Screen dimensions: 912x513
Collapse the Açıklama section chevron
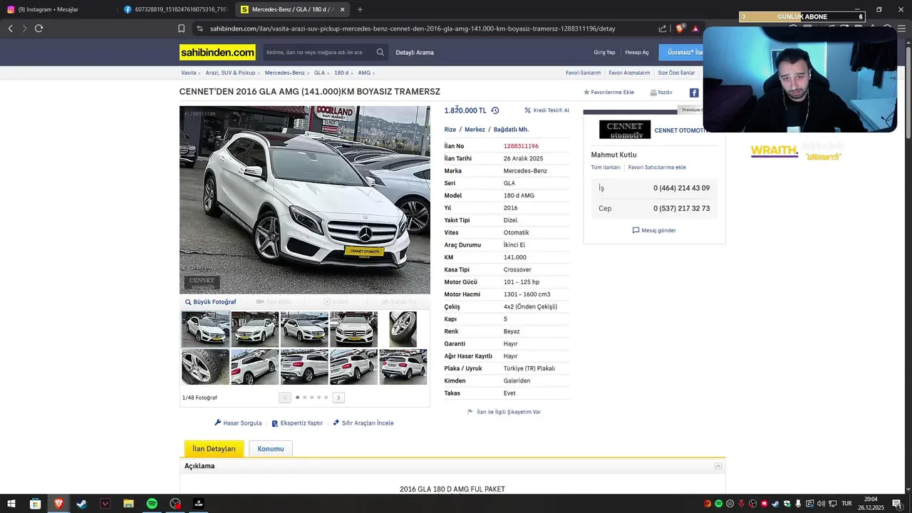click(718, 466)
